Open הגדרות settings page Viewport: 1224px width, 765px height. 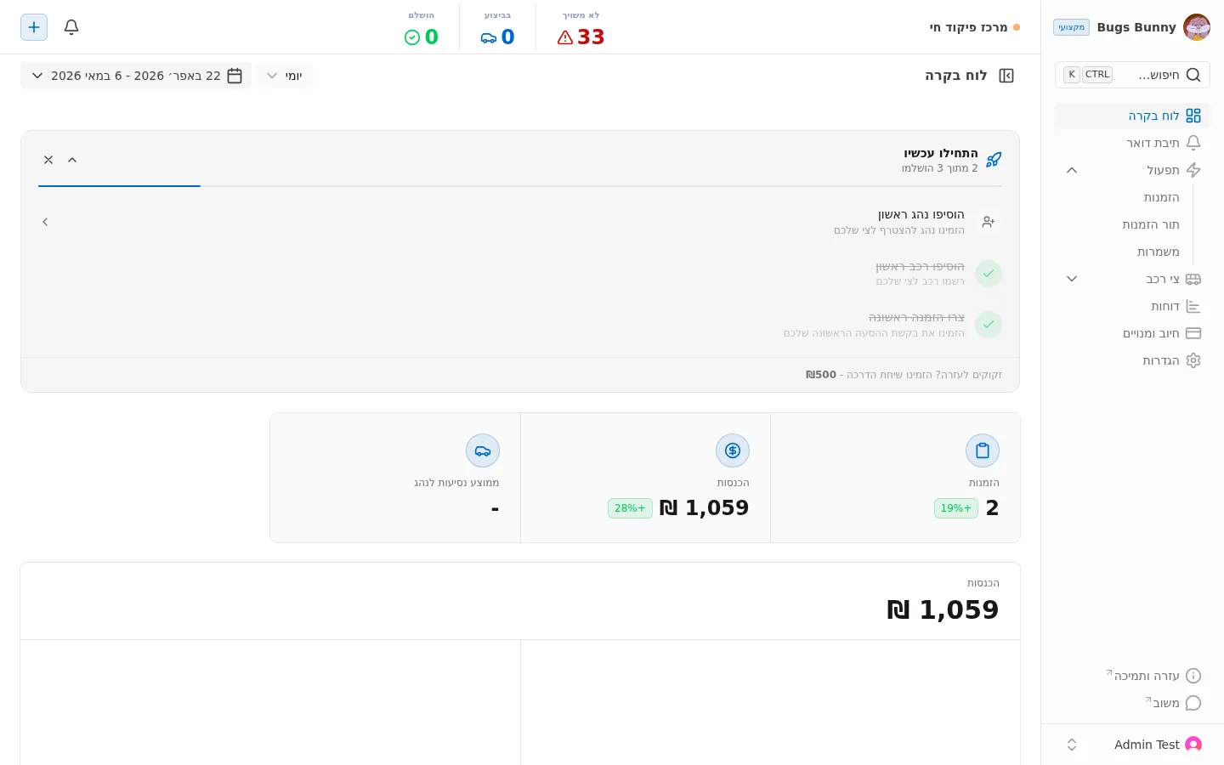click(1132, 360)
